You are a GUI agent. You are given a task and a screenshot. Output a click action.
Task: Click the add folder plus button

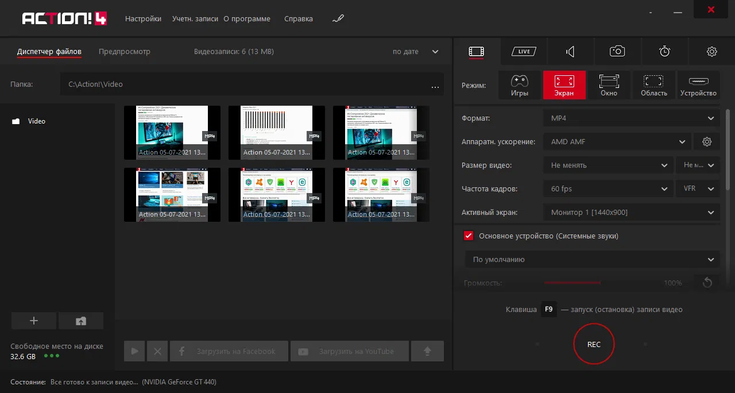pyautogui.click(x=34, y=321)
